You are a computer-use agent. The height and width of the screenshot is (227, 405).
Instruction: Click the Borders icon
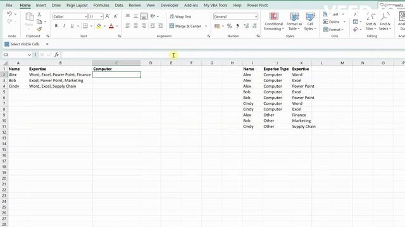click(85, 26)
